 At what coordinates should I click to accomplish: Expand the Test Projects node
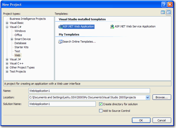pyautogui.click(x=7, y=72)
